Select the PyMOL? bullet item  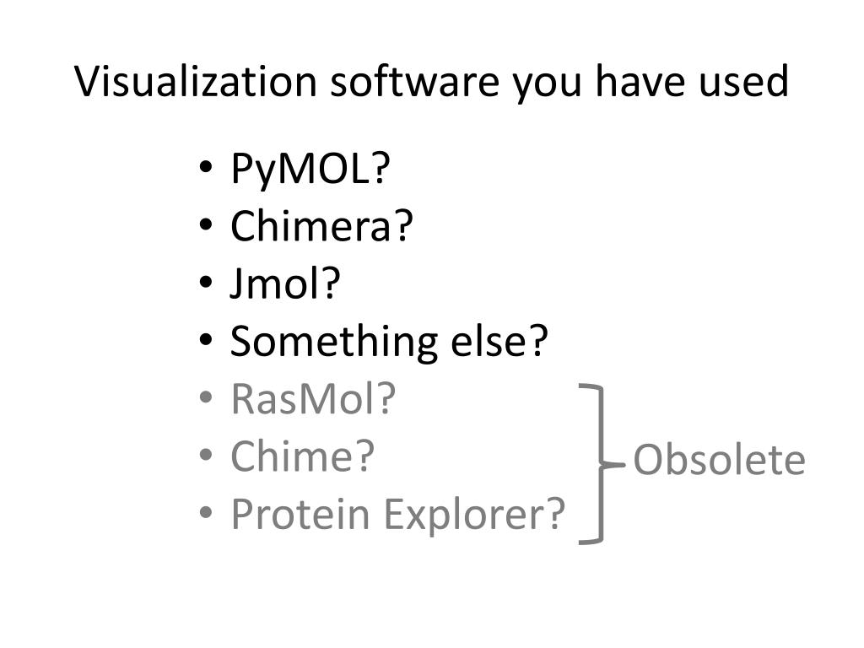310,168
